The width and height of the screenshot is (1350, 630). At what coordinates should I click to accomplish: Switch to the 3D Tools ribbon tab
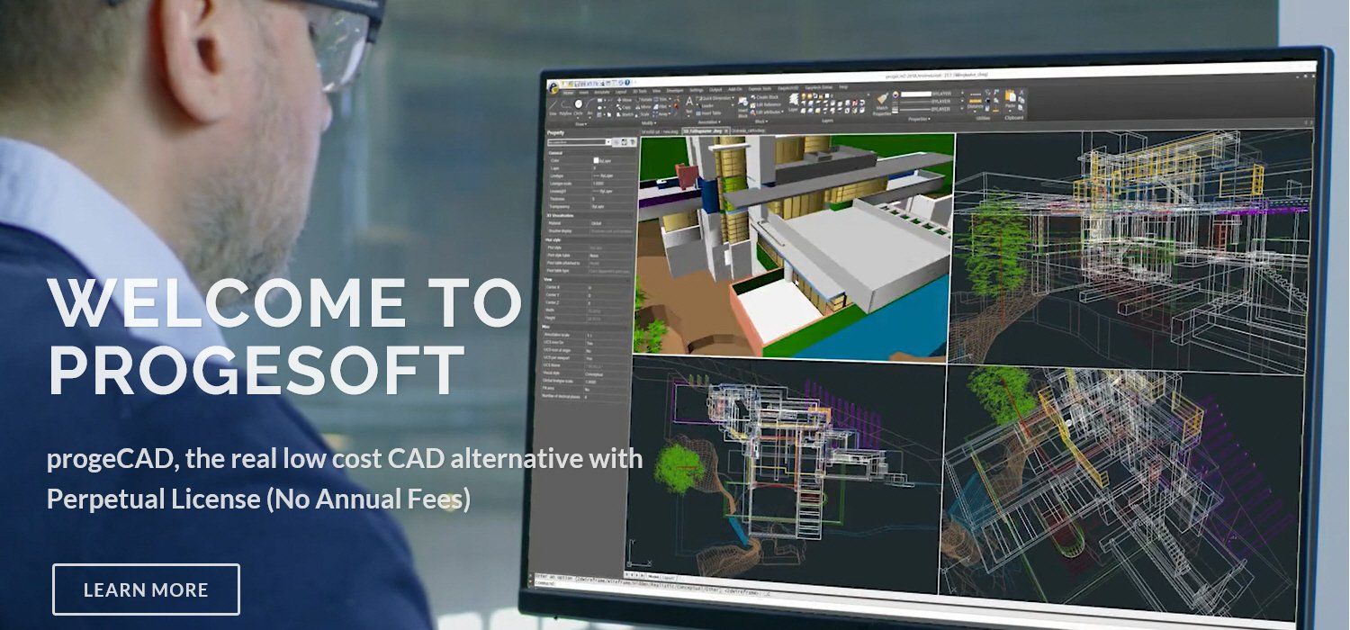pos(639,90)
